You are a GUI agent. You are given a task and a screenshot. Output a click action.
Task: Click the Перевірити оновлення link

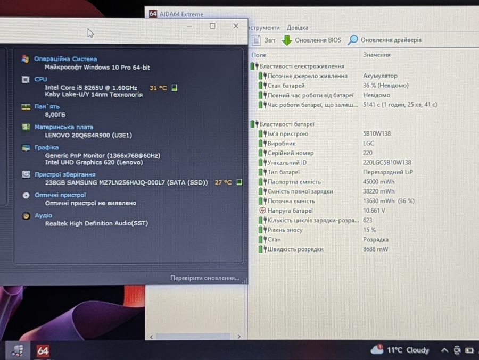[x=205, y=278]
